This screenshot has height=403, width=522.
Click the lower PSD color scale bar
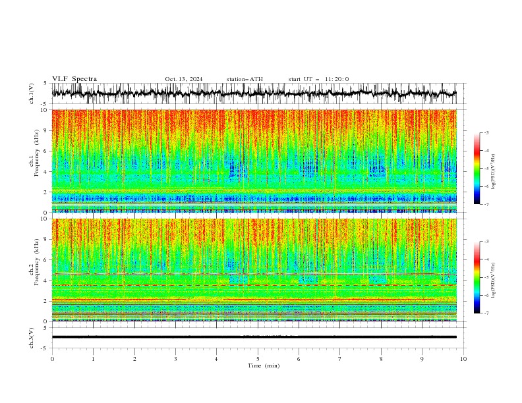[x=477, y=277]
